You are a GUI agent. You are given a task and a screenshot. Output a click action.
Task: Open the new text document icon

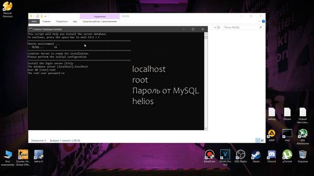coord(303,115)
